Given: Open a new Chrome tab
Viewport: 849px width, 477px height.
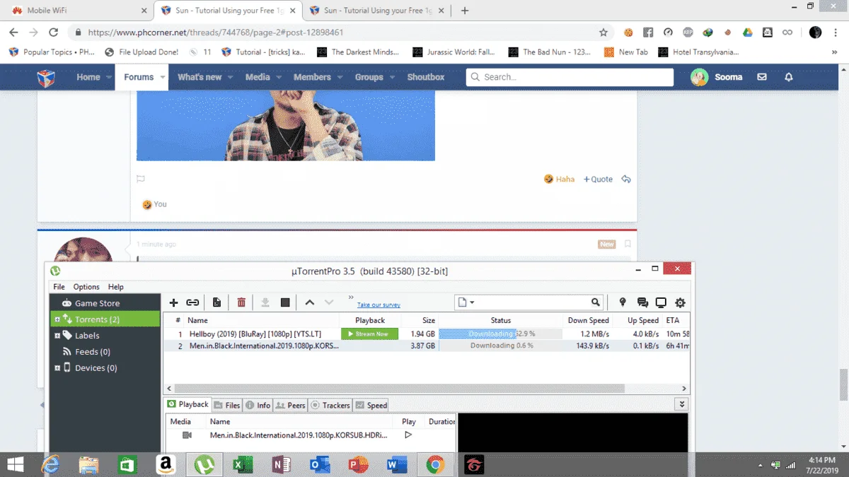Looking at the screenshot, I should (x=465, y=11).
